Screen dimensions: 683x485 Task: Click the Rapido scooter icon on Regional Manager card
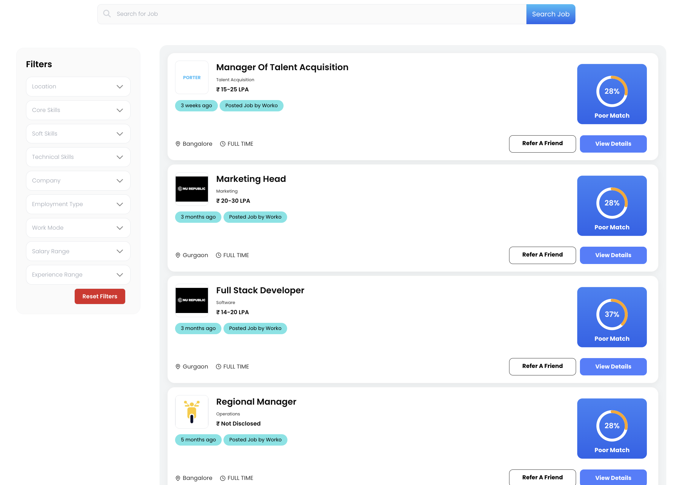pos(192,412)
